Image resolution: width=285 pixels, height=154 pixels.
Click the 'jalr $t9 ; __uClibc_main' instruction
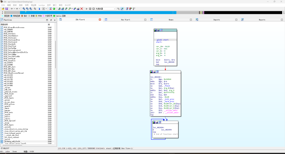coord(164,112)
